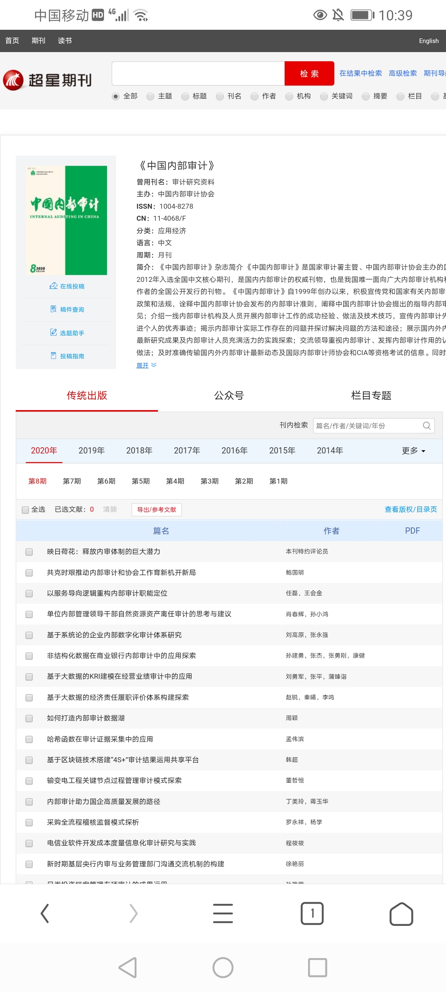Screen dimensions: 446x992
Task: Expand journal intro with 展开
Action: coord(146,365)
